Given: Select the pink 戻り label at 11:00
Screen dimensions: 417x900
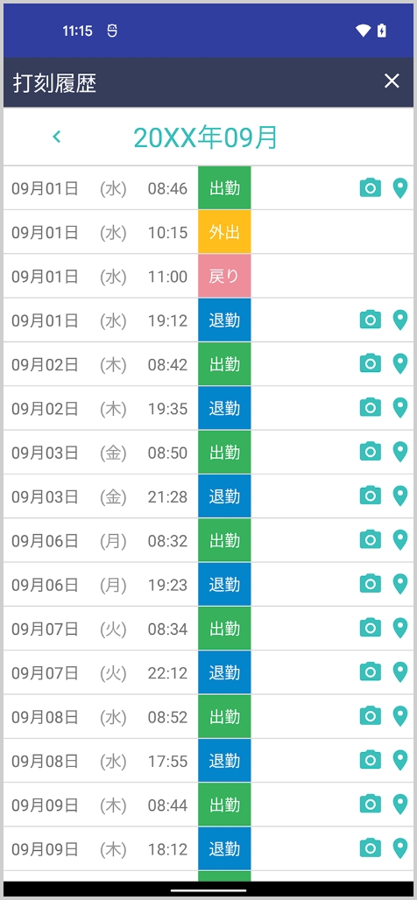Looking at the screenshot, I should click(224, 276).
